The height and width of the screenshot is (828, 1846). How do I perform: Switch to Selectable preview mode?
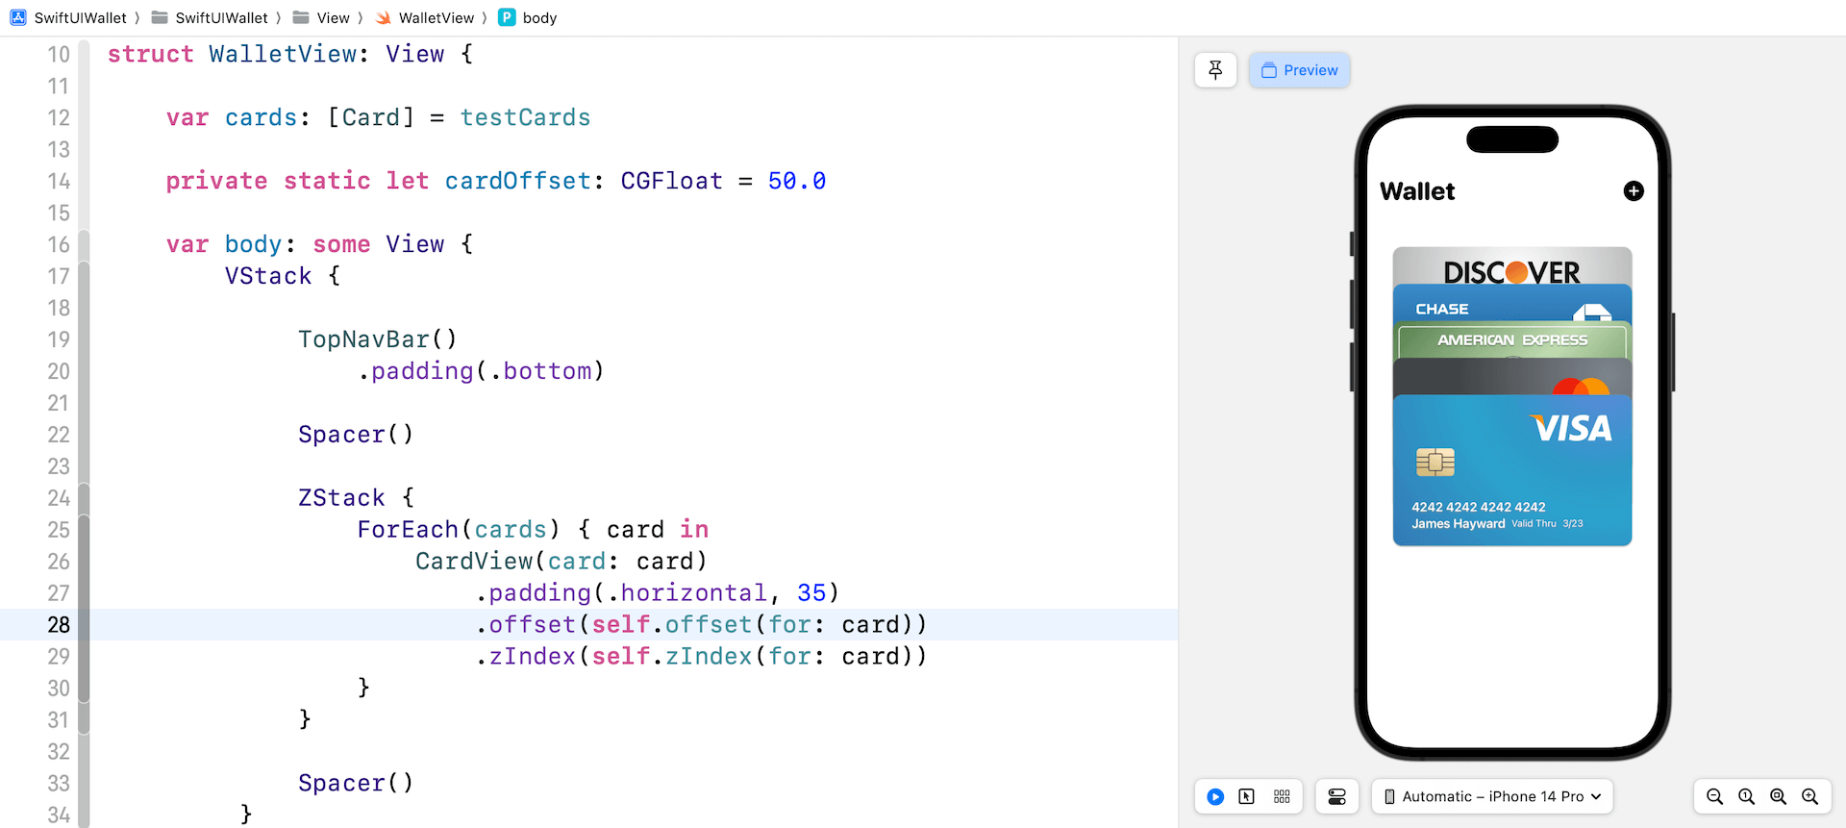click(x=1247, y=796)
